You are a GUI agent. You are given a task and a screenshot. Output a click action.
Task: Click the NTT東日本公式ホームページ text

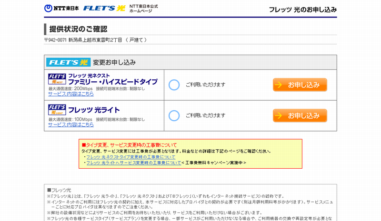point(144,9)
